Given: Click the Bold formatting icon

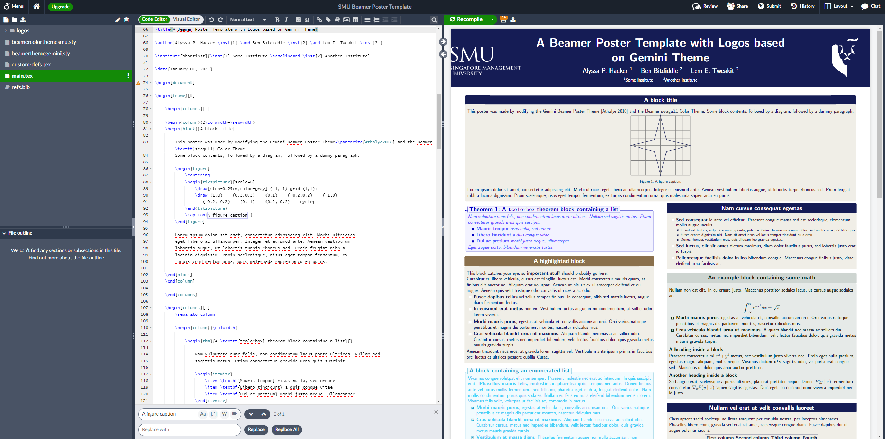Looking at the screenshot, I should click(x=277, y=20).
